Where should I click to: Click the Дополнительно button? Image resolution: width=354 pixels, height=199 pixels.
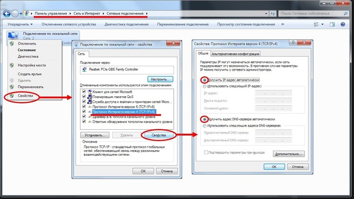pyautogui.click(x=289, y=153)
